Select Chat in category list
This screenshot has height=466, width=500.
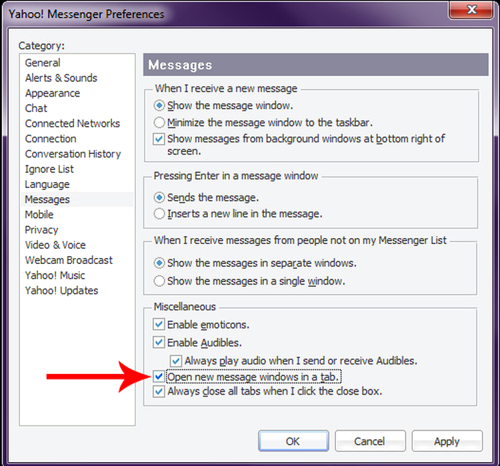coord(36,108)
